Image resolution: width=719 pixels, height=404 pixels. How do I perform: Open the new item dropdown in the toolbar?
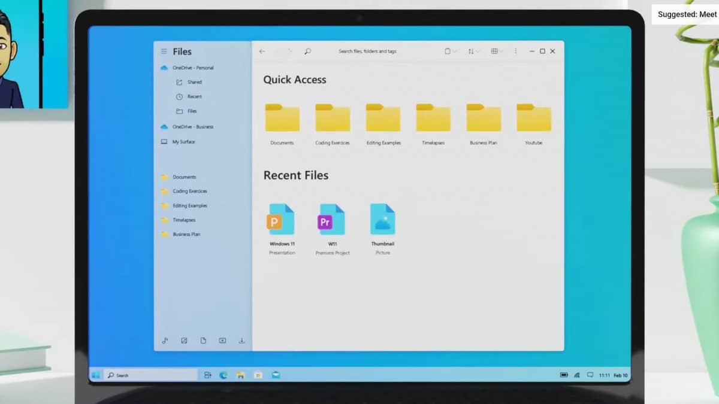[x=449, y=51]
